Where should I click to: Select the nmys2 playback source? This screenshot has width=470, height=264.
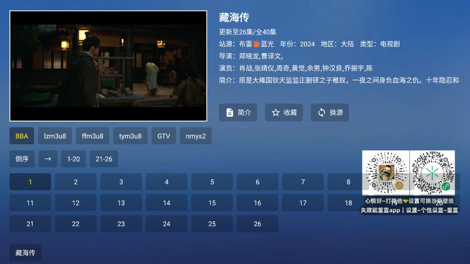tap(196, 136)
